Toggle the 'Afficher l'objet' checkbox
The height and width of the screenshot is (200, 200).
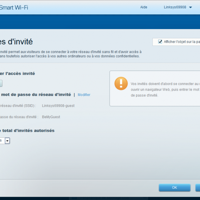pos(160,42)
